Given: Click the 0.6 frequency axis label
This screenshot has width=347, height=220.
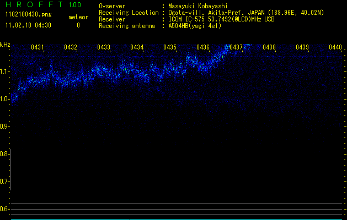Looking at the screenshot, I should click(5, 209).
